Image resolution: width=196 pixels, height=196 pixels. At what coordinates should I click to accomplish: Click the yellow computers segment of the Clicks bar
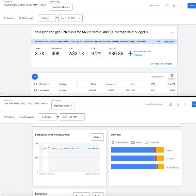[160, 158]
